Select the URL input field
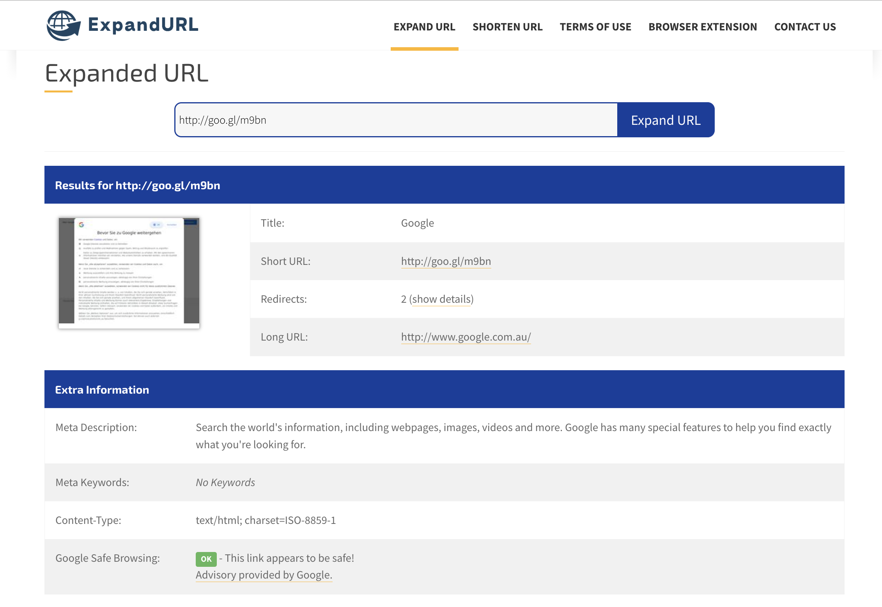 (x=396, y=120)
